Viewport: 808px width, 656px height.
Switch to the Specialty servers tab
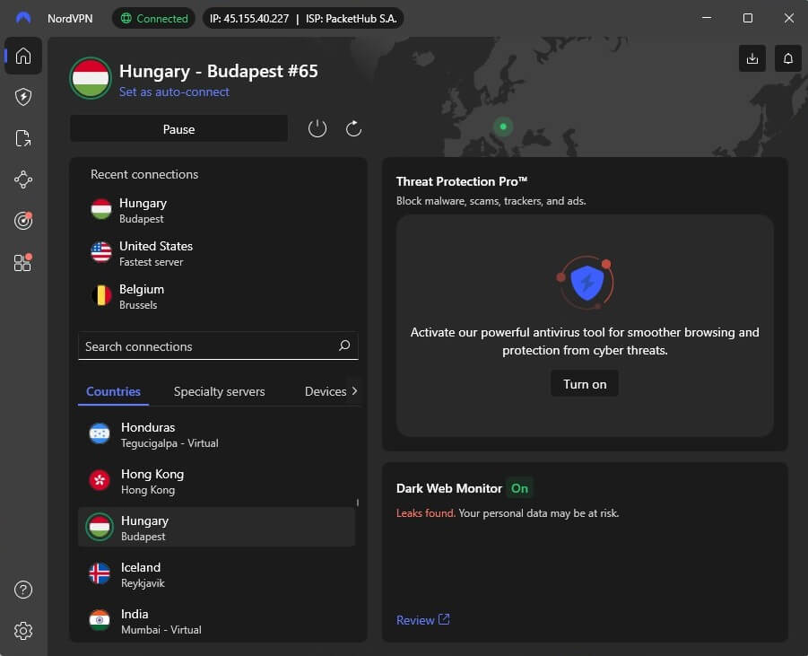pyautogui.click(x=219, y=391)
